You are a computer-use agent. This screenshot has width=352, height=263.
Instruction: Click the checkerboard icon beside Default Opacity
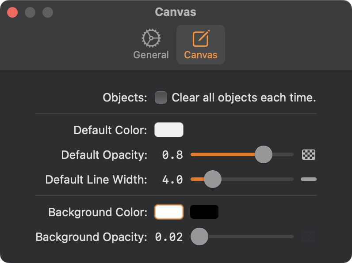click(309, 154)
